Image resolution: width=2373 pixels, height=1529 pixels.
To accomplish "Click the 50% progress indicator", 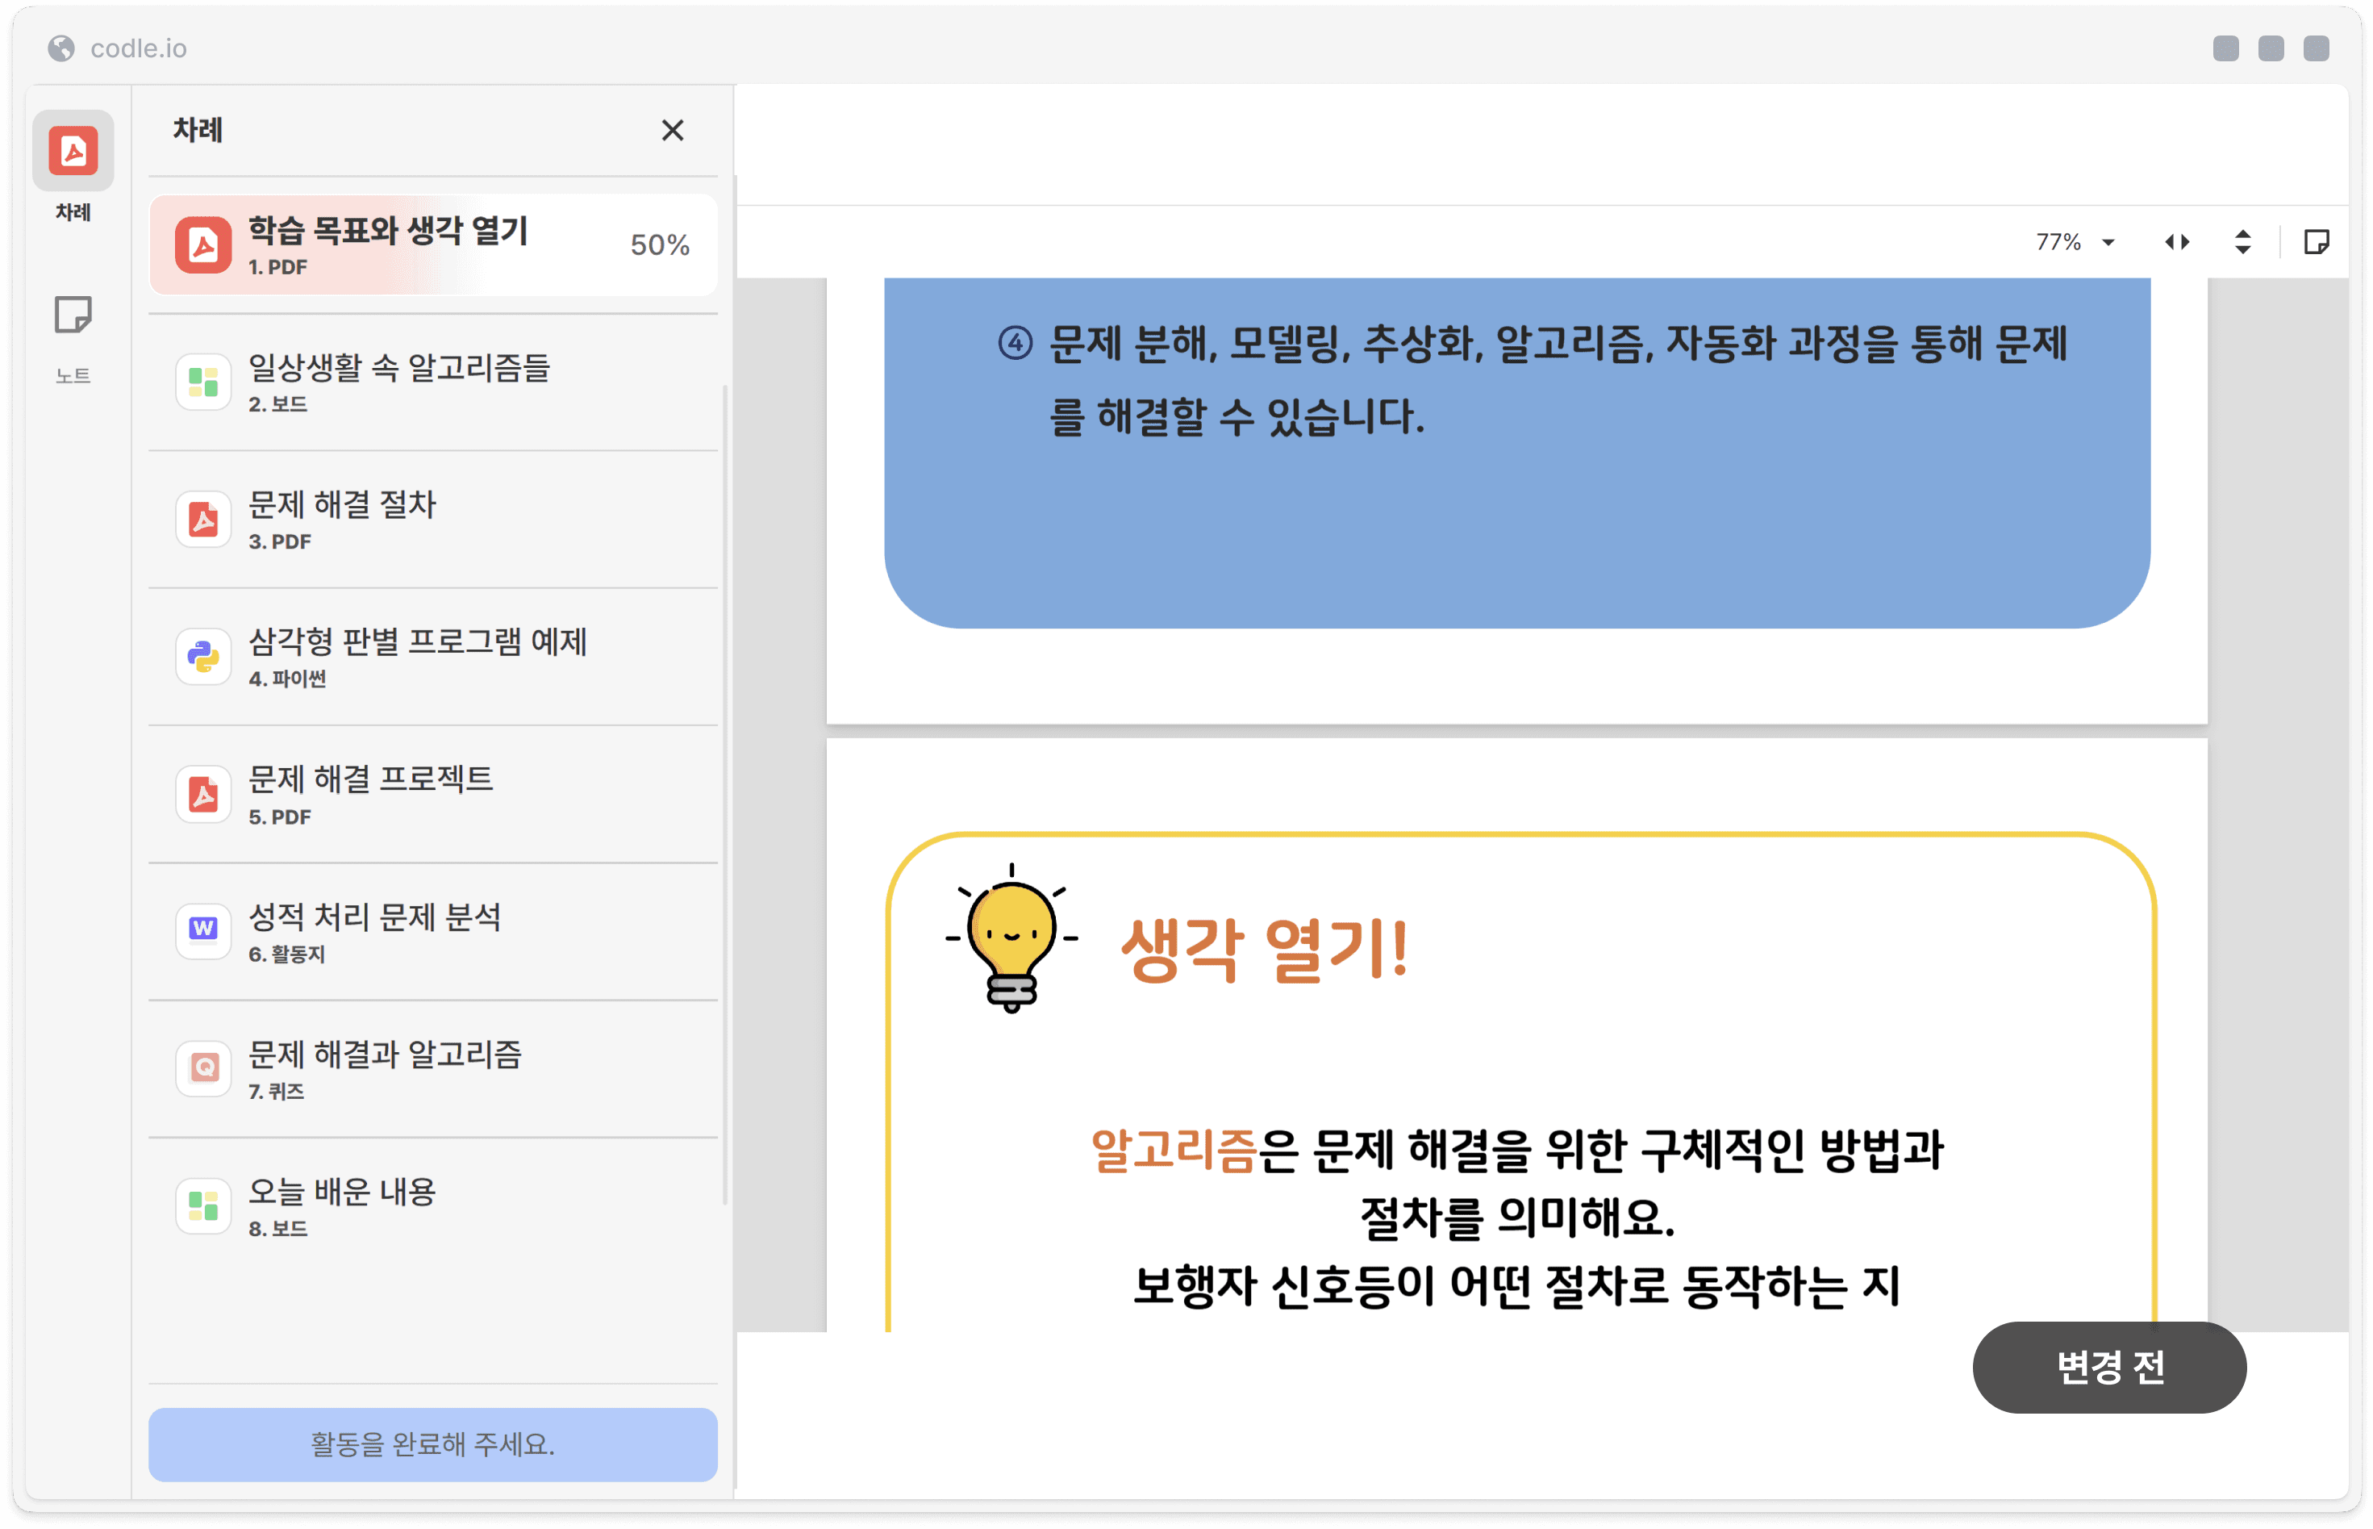I will pos(659,245).
